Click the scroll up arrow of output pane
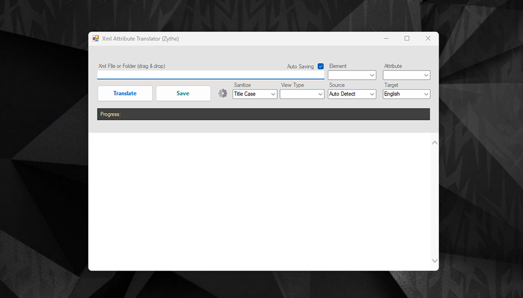The width and height of the screenshot is (523, 298). [434, 143]
